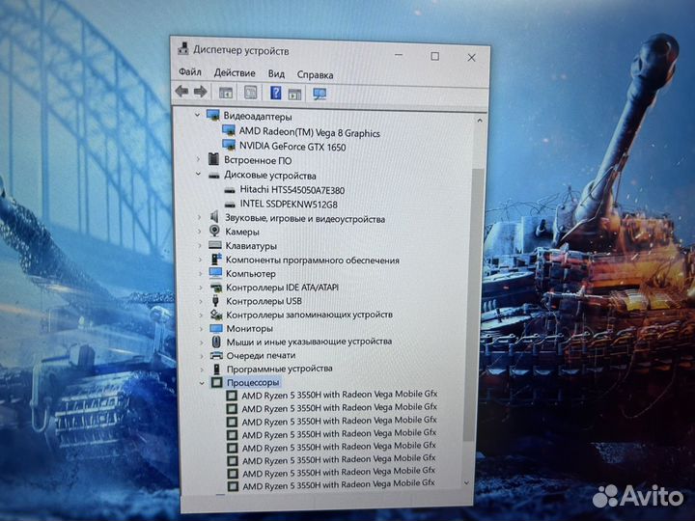
Task: Collapse the Видеоадаптеры category arrow
Action: tap(197, 115)
